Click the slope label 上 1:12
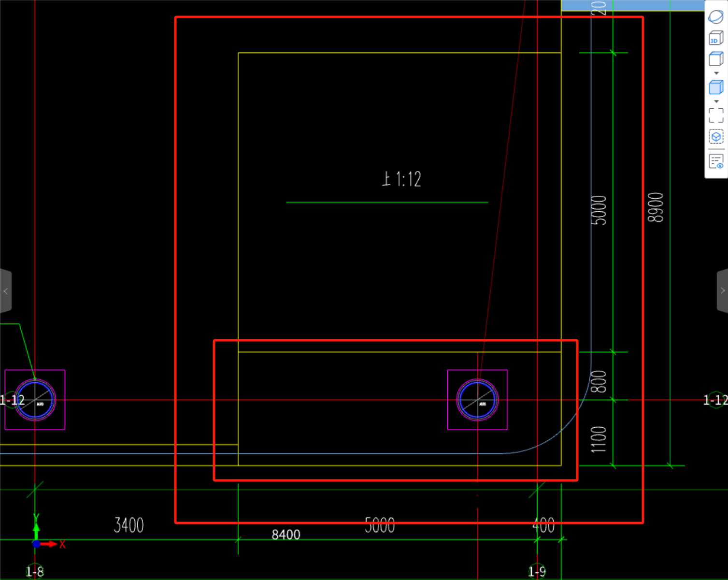 [x=401, y=179]
